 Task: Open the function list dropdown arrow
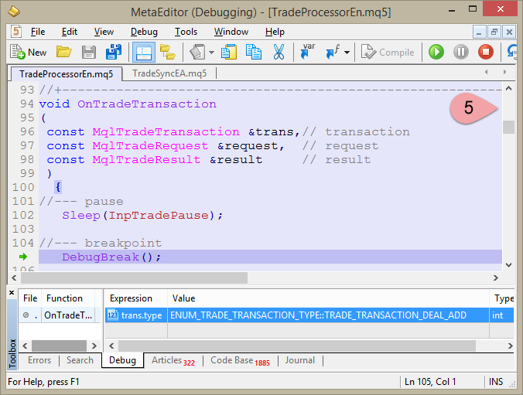click(x=347, y=53)
